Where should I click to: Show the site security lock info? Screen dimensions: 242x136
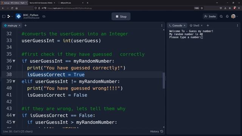tap(39, 8)
